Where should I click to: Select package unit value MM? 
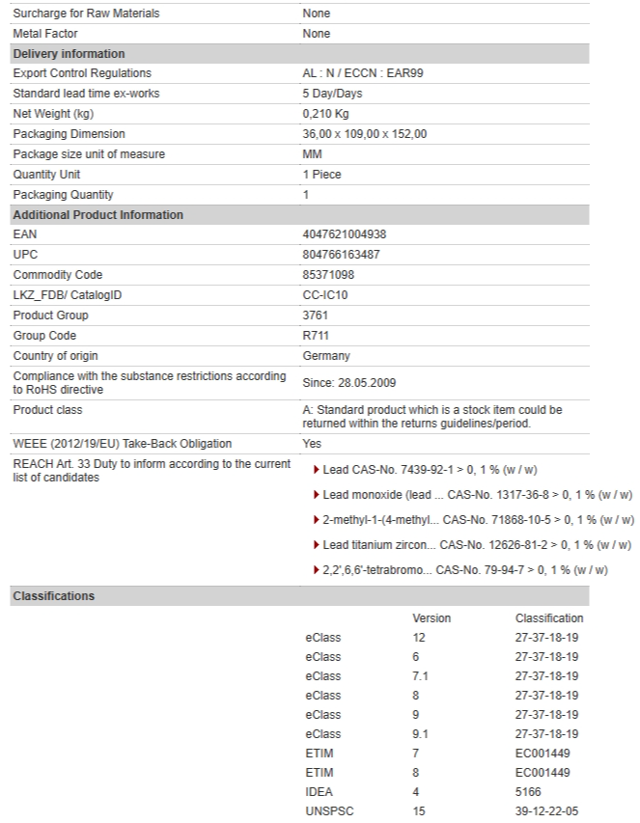pyautogui.click(x=312, y=154)
